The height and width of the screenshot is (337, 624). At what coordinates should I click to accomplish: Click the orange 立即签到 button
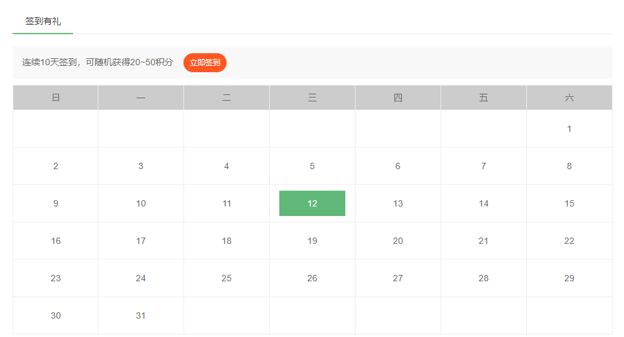[x=205, y=63]
